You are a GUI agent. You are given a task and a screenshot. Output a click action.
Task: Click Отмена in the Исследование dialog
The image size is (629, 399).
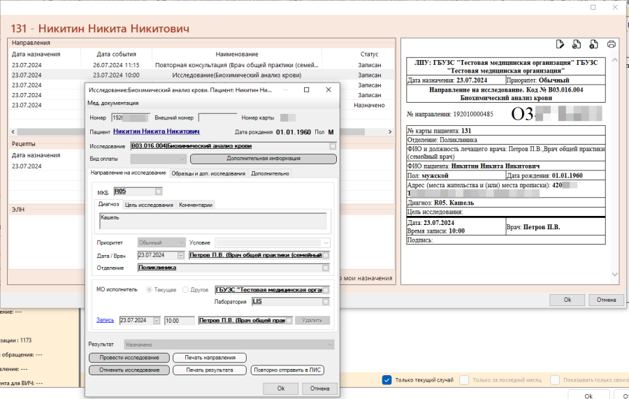click(x=319, y=389)
